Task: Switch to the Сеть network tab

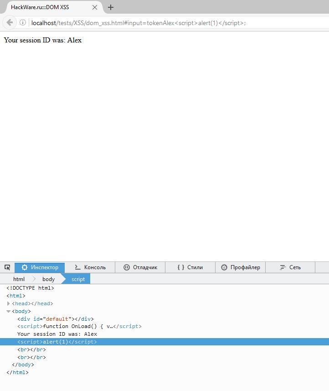Action: 290,267
